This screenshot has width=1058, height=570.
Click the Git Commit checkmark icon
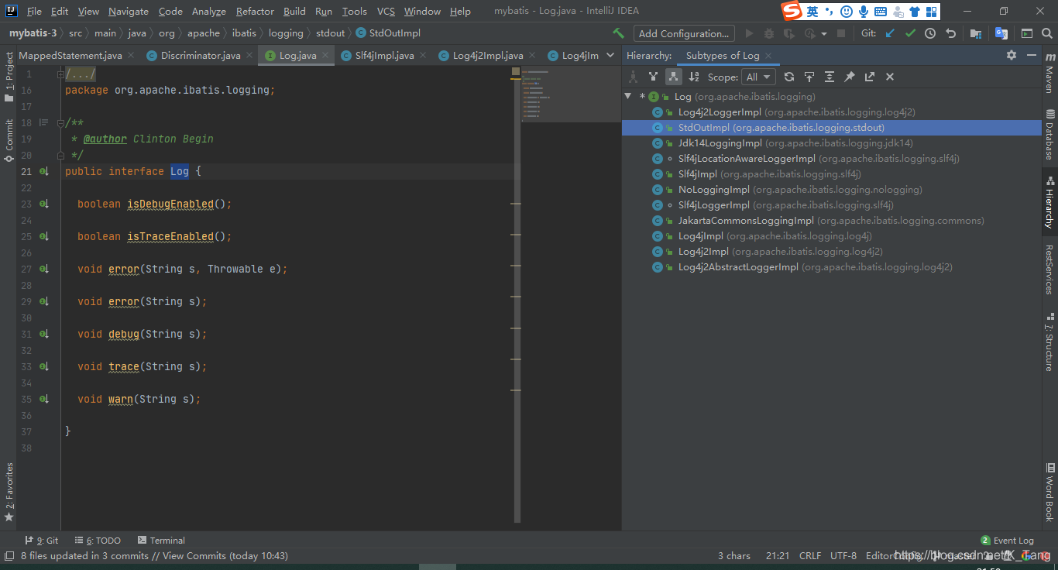910,33
